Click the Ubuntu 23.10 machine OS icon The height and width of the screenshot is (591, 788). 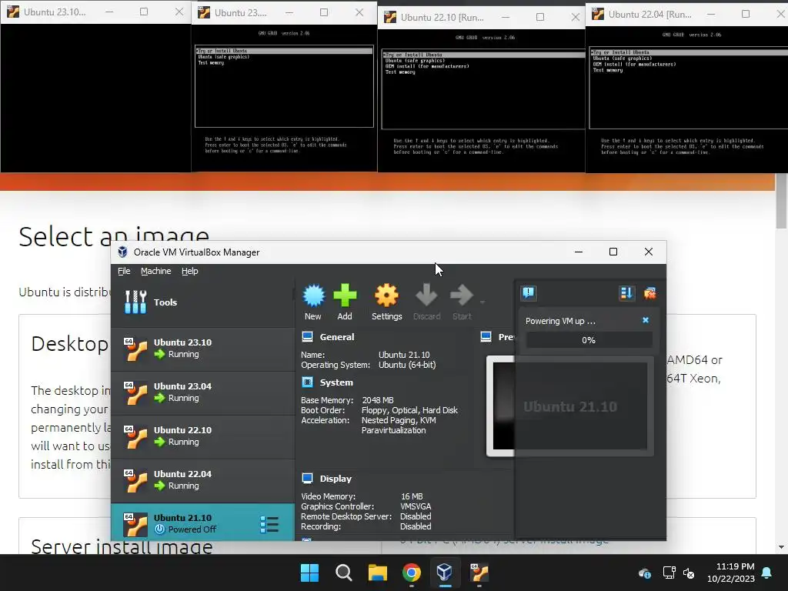pyautogui.click(x=135, y=349)
